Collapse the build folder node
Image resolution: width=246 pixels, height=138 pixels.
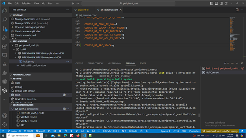[14, 49]
